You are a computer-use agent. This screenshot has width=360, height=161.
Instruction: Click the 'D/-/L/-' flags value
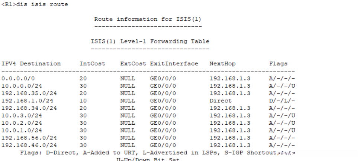282,101
